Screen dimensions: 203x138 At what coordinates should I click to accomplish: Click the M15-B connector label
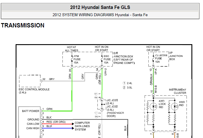click(x=156, y=89)
